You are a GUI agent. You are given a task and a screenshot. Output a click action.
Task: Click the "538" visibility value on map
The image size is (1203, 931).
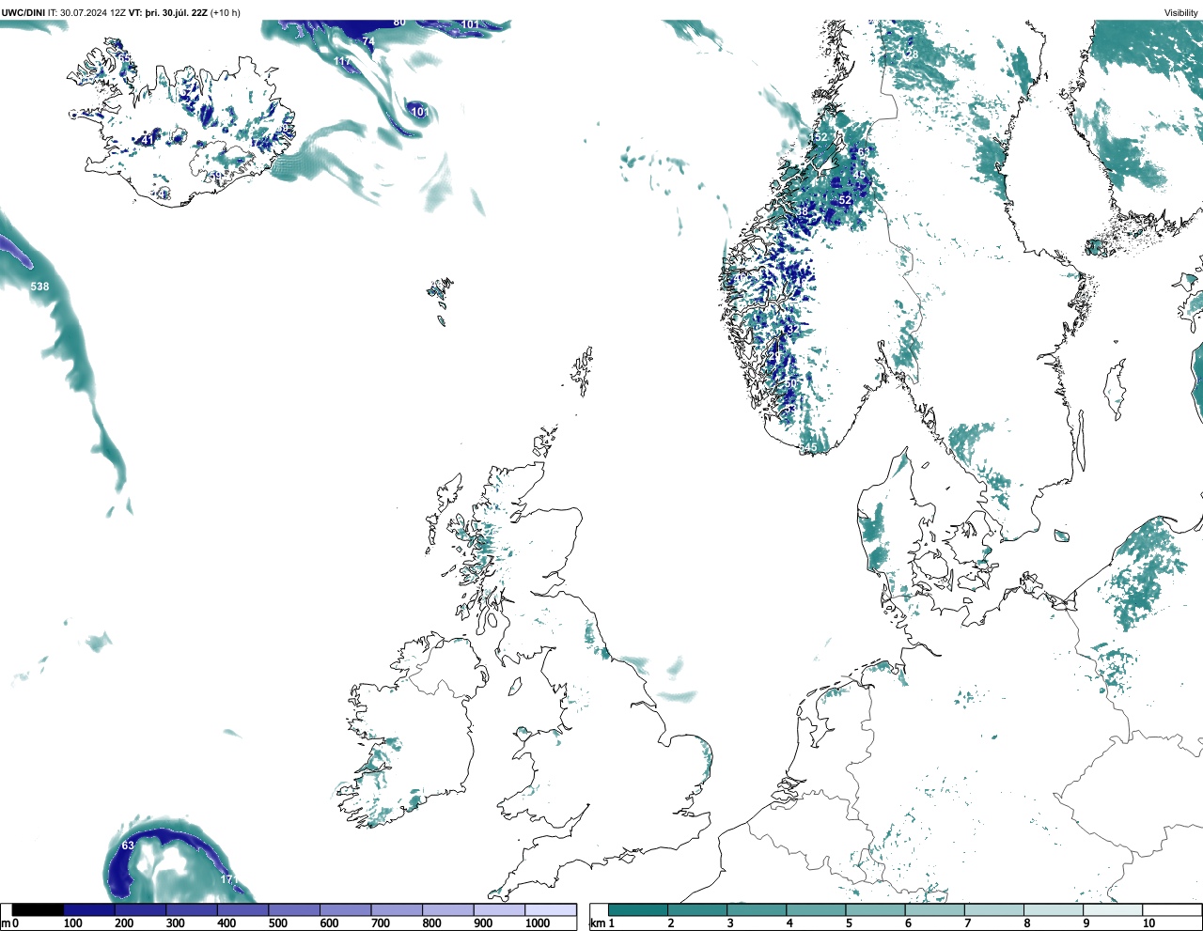39,287
